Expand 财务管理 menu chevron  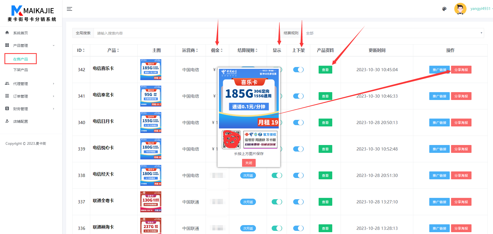pos(53,109)
